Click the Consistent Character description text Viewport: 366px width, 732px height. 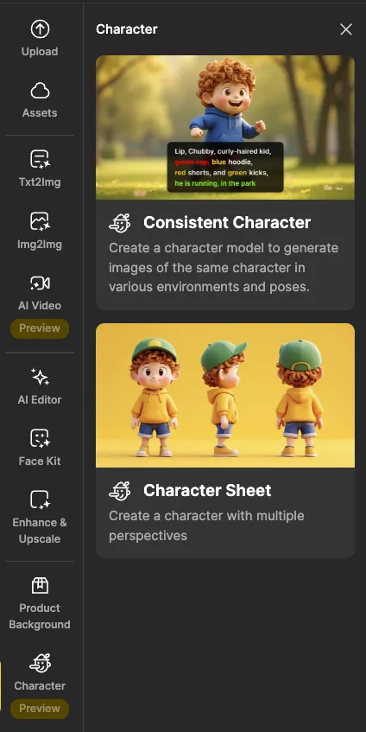224,267
